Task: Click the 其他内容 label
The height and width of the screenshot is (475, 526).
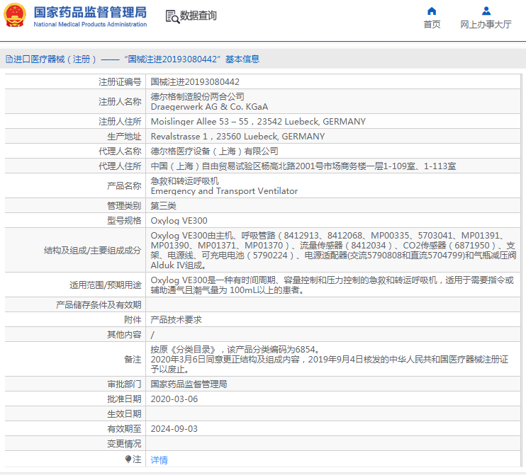Action: (x=124, y=334)
